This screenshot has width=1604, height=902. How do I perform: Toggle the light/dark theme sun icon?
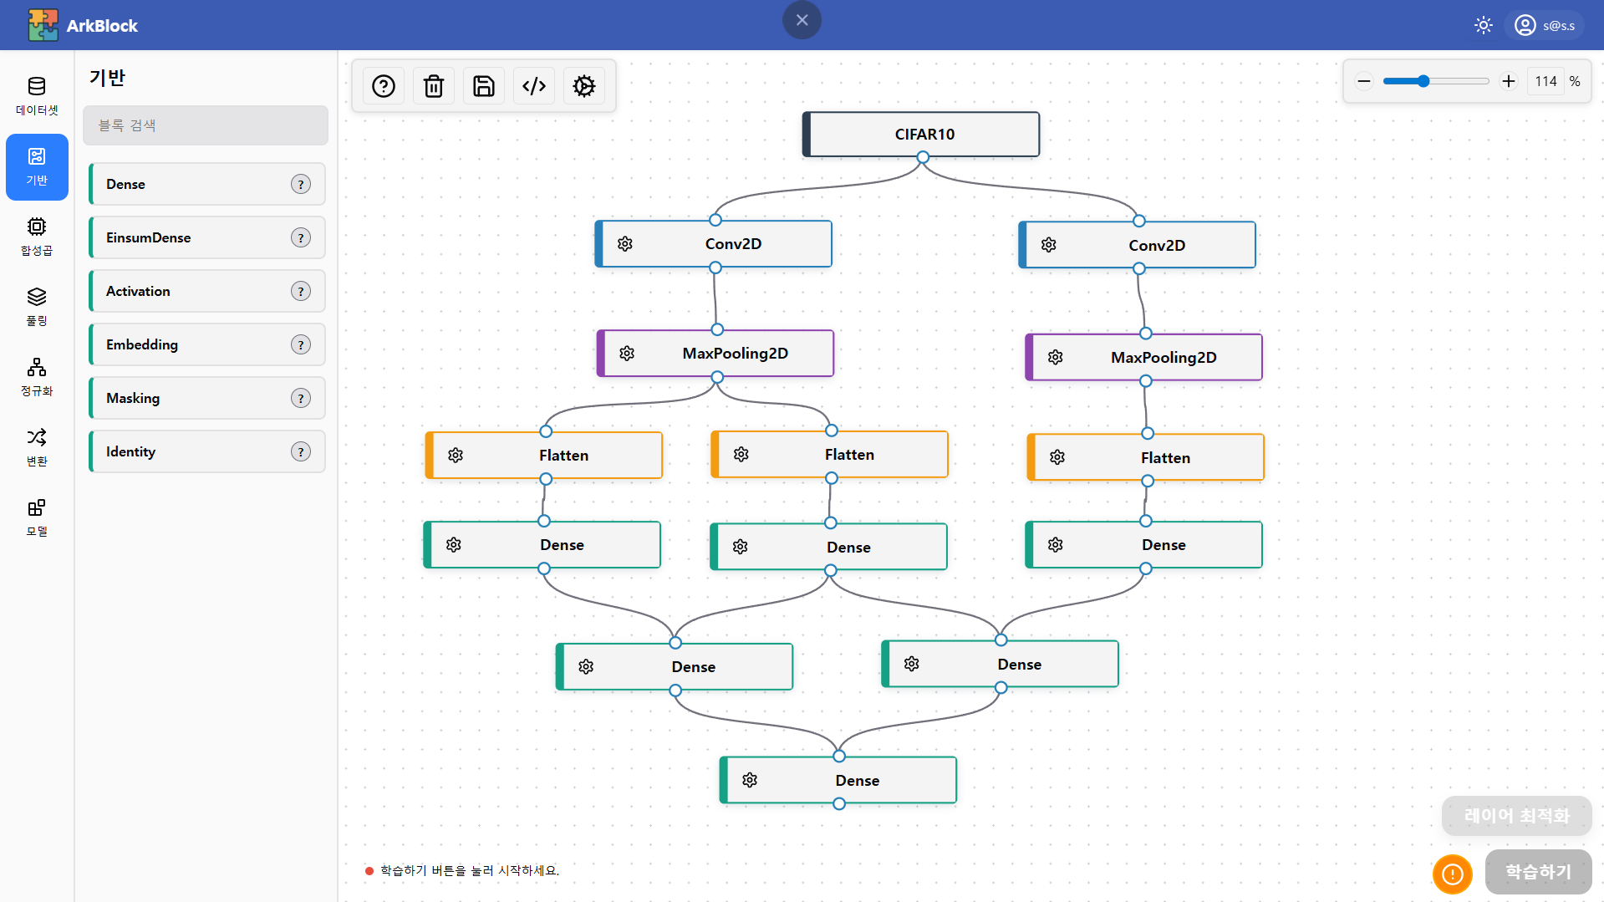pos(1484,25)
